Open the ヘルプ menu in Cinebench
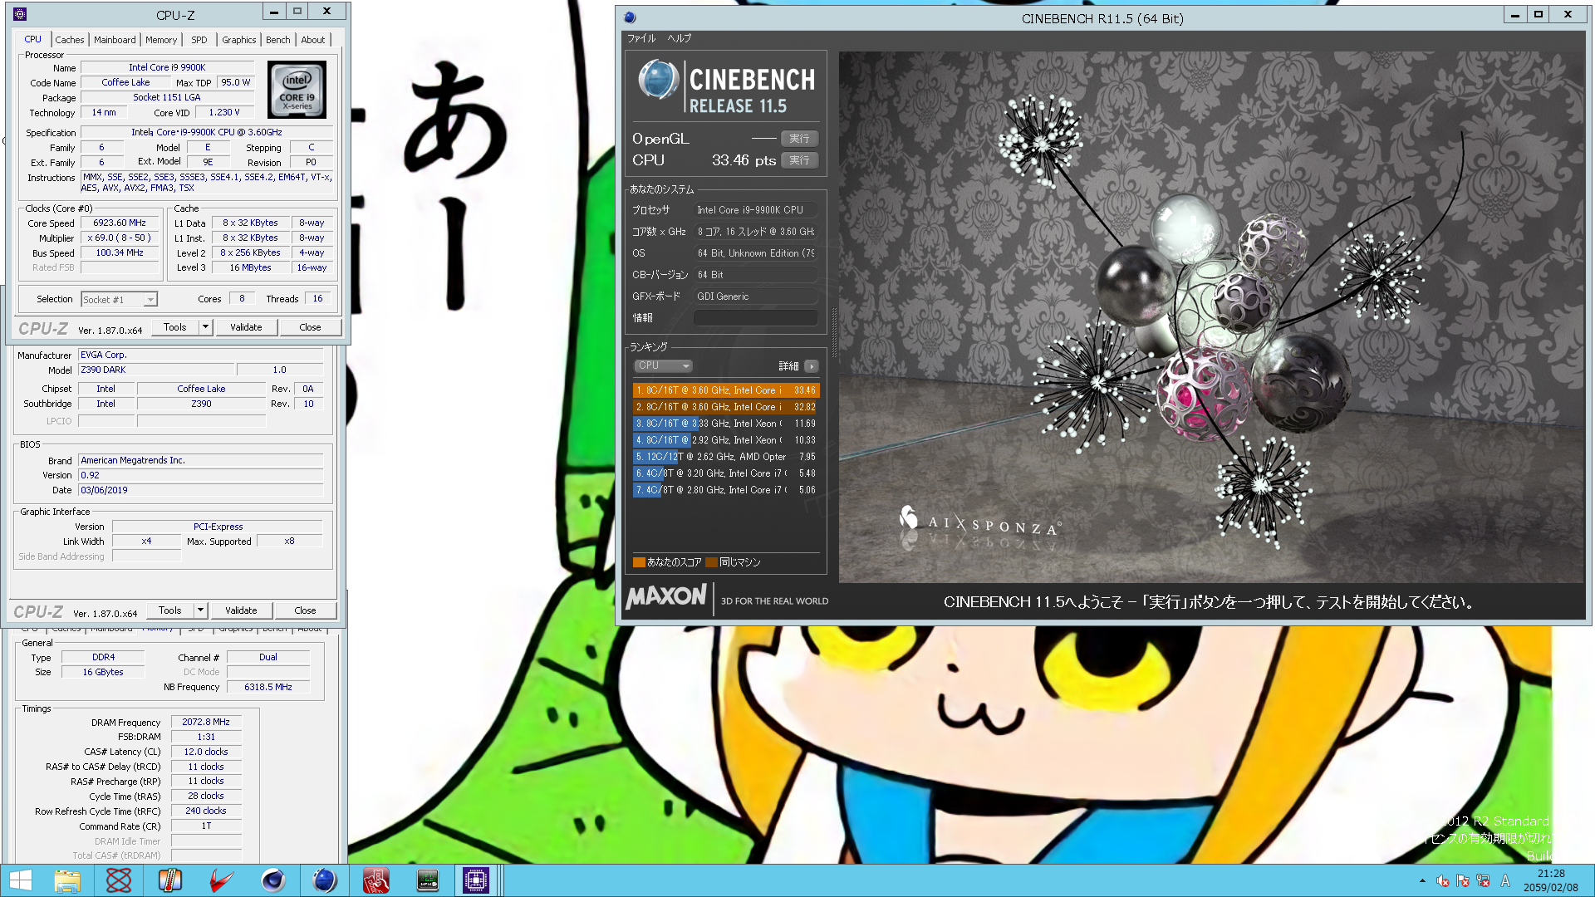The image size is (1595, 897). coord(680,38)
